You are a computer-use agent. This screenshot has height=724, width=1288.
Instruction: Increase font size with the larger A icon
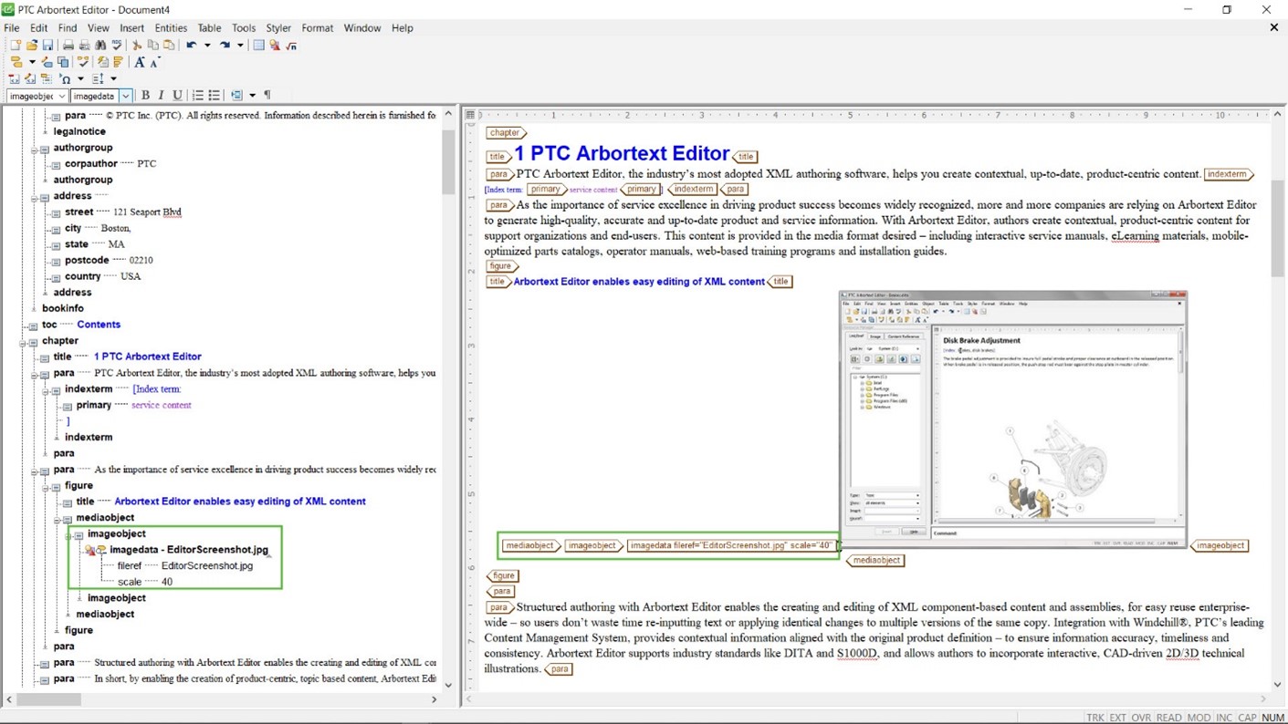(140, 62)
